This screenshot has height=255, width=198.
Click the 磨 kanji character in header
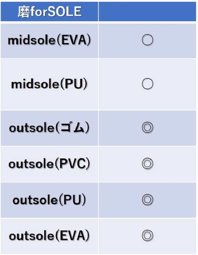[x=24, y=11]
